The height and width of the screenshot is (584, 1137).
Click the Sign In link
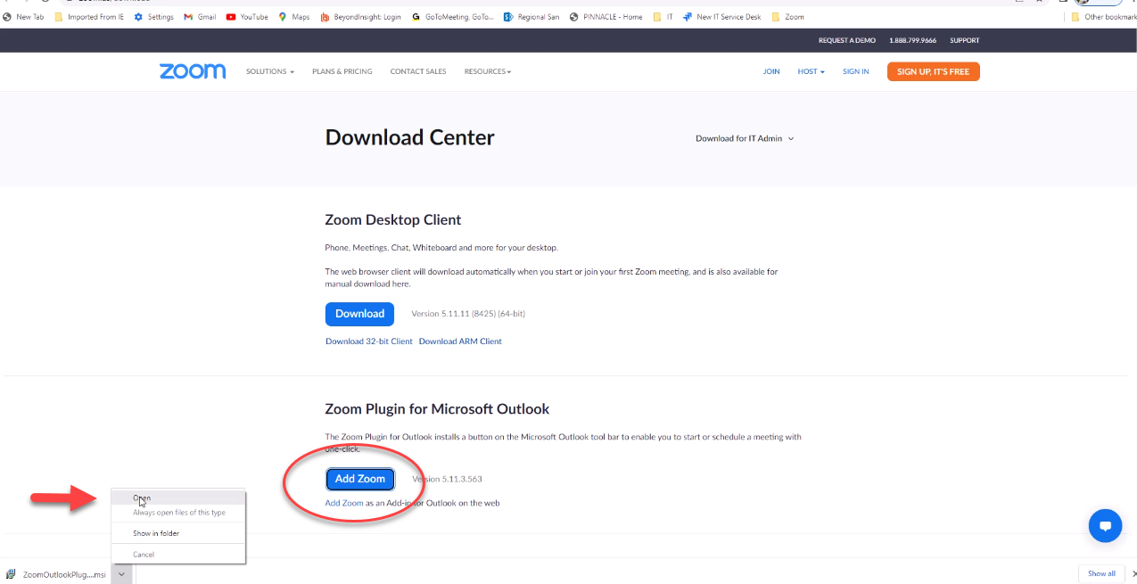pos(855,71)
